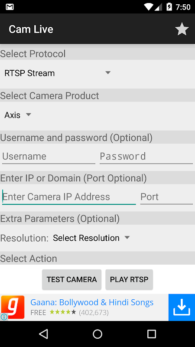Click the TEST CAMERA button
195x347 pixels.
(71, 279)
